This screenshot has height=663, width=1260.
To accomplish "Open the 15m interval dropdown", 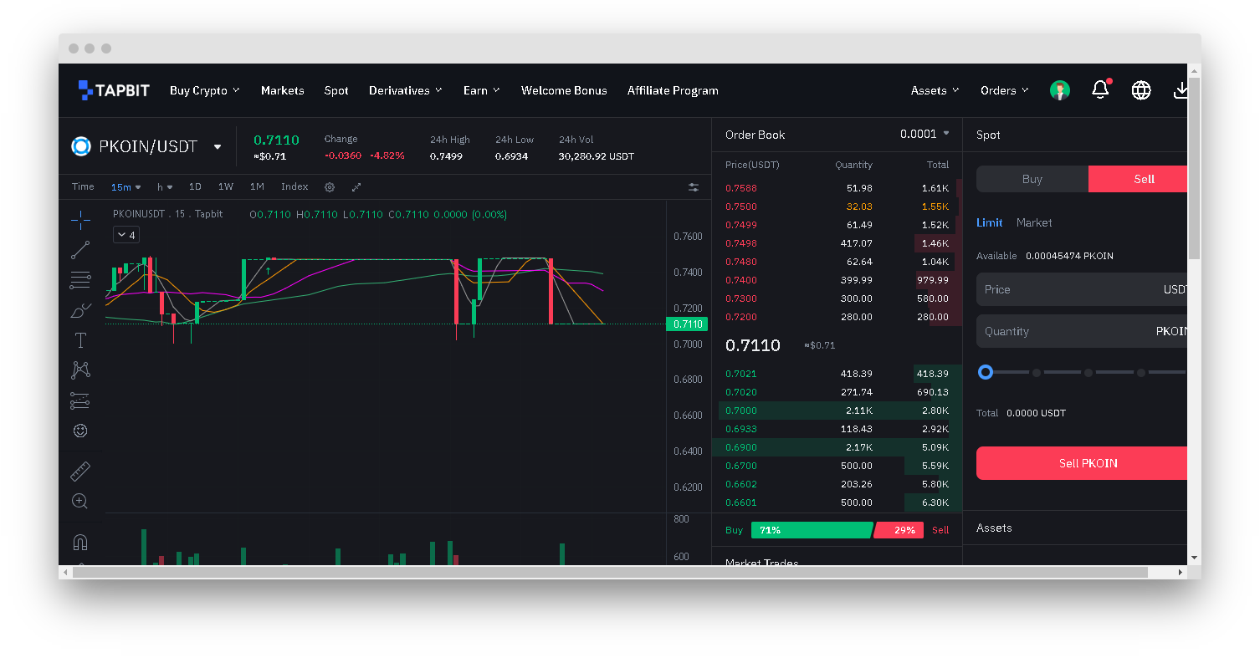I will [126, 187].
